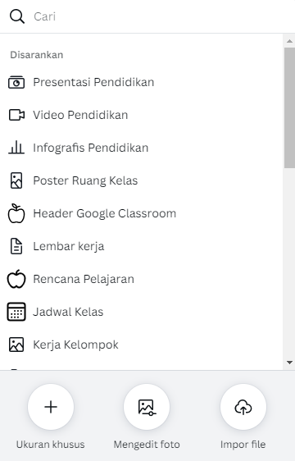Create a design with Ukuran khusus
Viewport: 295px width, 461px height.
pos(51,407)
